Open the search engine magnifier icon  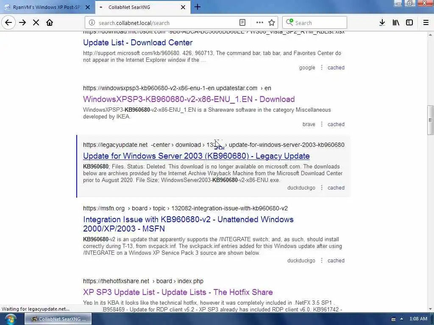click(x=289, y=22)
